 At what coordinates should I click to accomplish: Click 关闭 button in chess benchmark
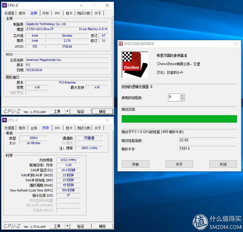point(223,164)
